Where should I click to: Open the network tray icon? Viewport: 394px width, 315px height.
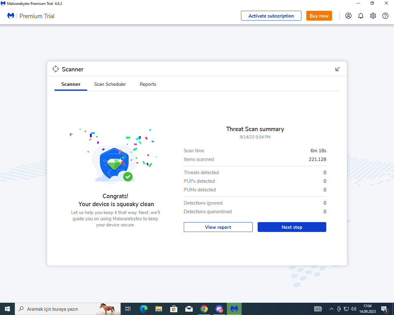pyautogui.click(x=346, y=309)
